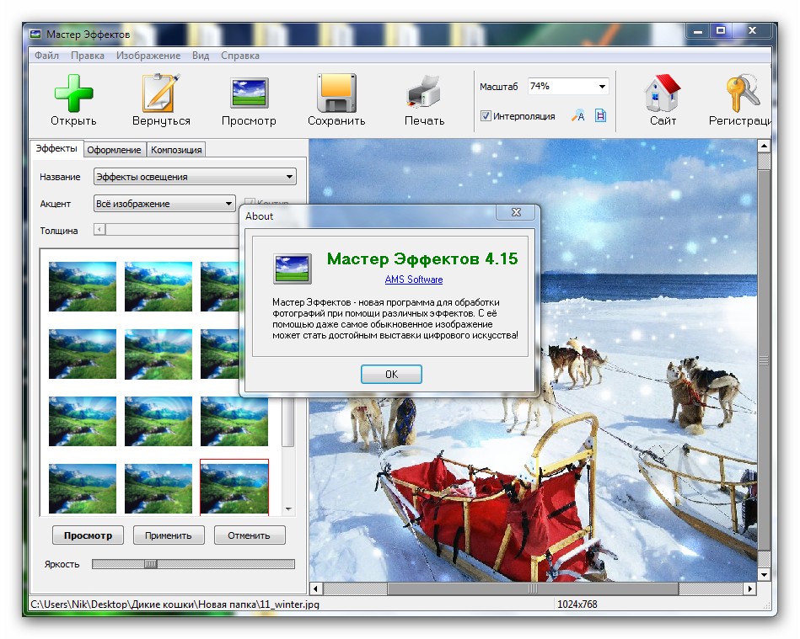The image size is (800, 639).
Task: Open the Изображение menu
Action: [x=148, y=56]
